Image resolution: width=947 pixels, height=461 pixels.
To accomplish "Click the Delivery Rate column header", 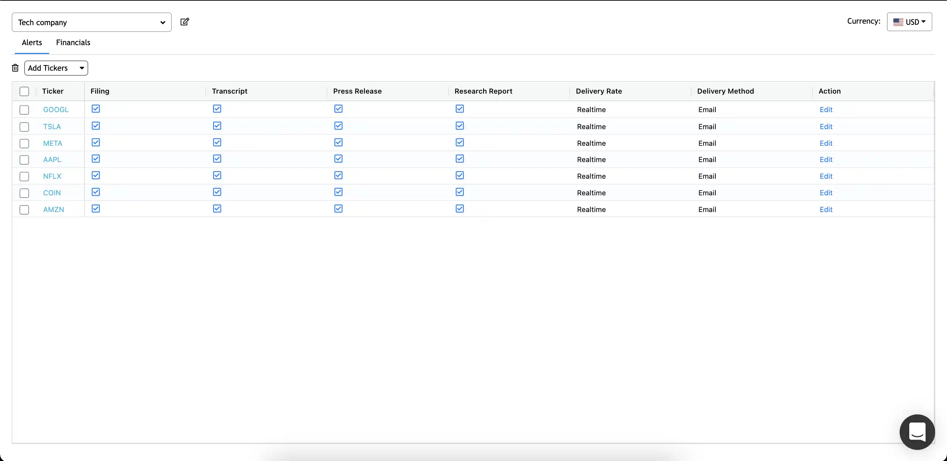I will [599, 91].
